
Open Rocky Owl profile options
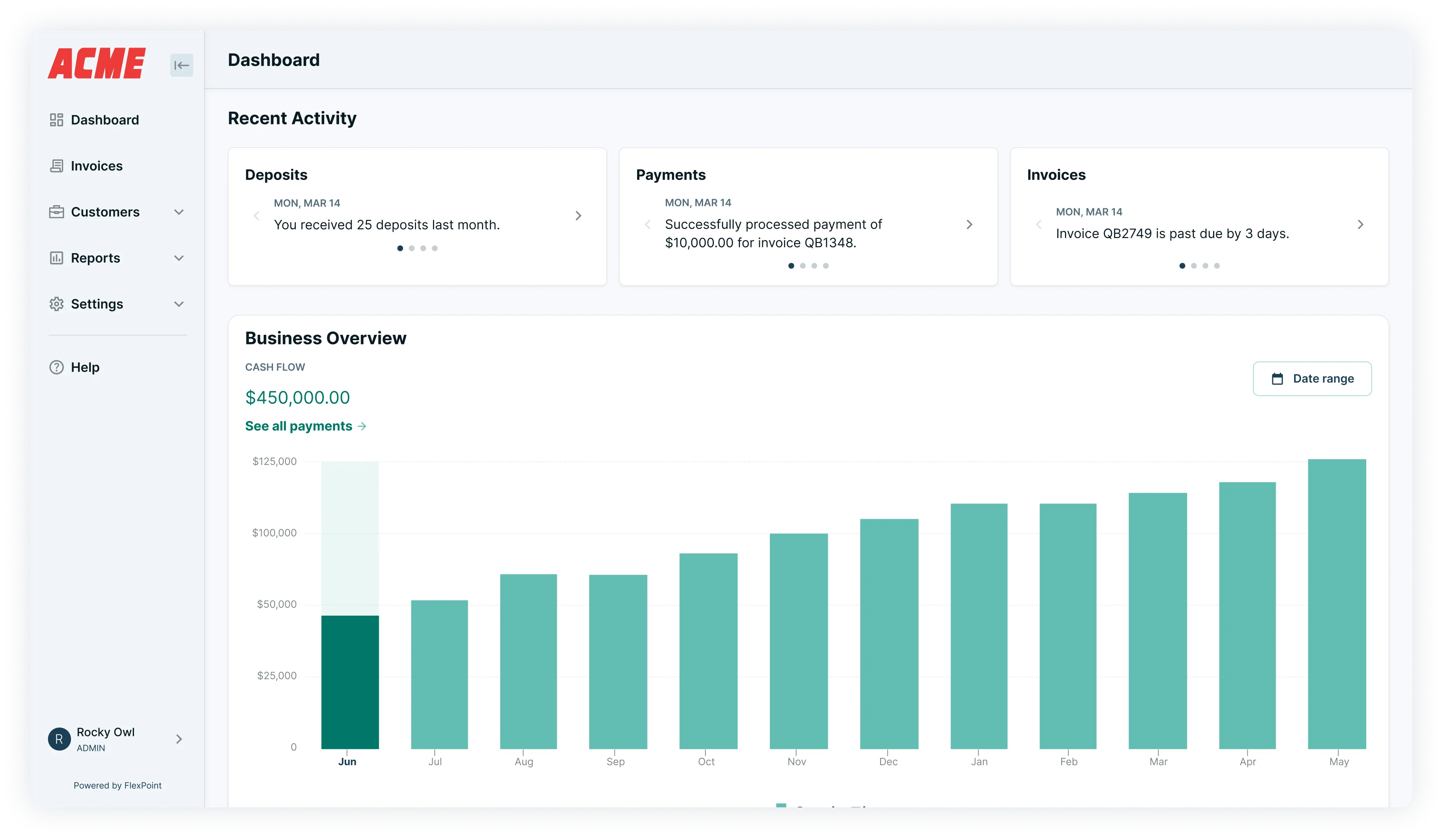pyautogui.click(x=179, y=739)
